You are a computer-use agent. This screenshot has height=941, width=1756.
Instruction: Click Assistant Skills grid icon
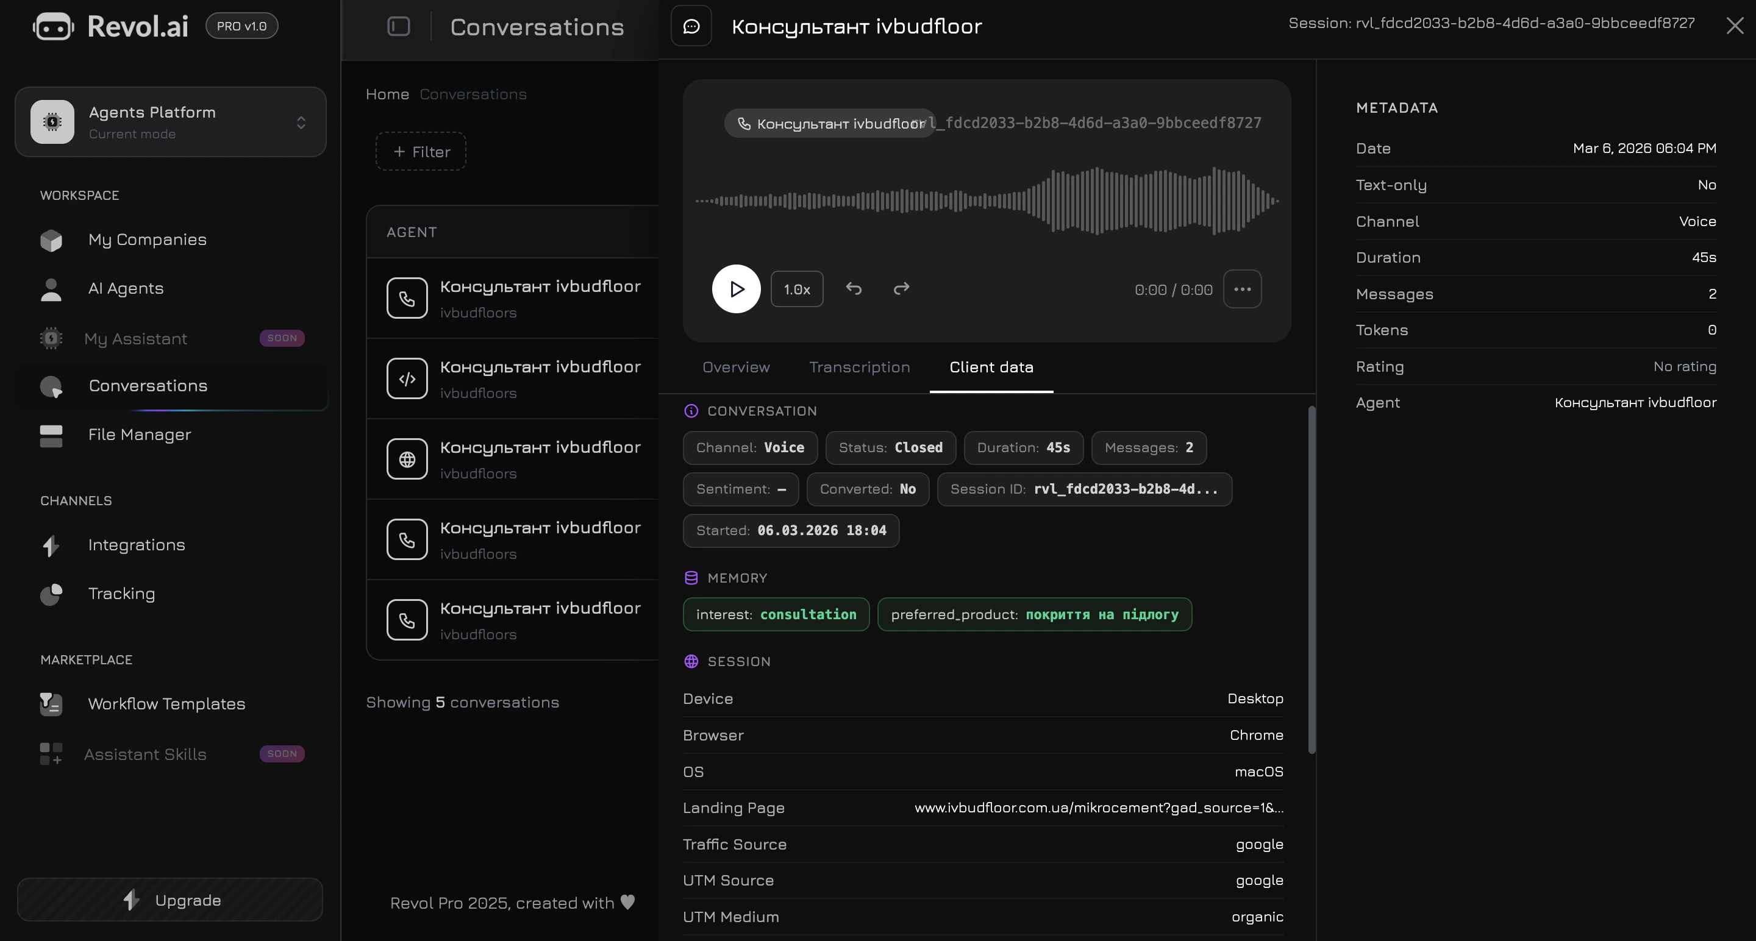[51, 754]
